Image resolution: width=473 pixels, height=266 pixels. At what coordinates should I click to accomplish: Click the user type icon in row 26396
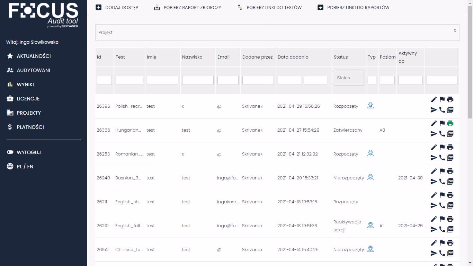pyautogui.click(x=371, y=106)
